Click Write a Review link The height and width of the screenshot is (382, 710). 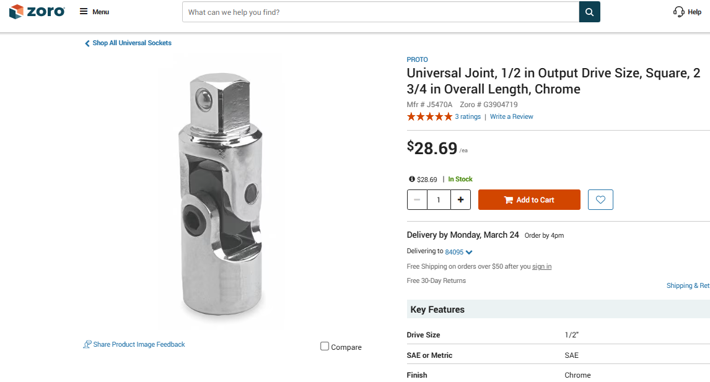pyautogui.click(x=511, y=117)
